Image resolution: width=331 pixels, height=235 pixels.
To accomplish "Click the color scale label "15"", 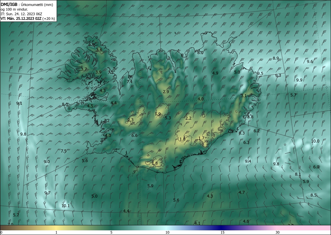I will (222, 232).
